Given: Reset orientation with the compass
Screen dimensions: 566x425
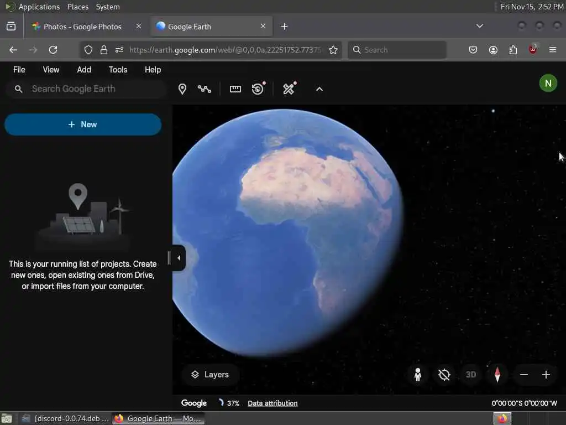Looking at the screenshot, I should click(497, 375).
